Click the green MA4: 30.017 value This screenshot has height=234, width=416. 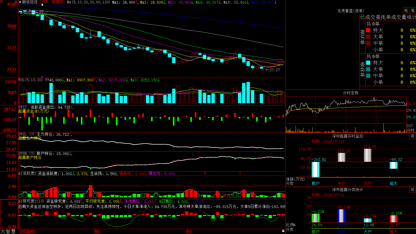208,2
